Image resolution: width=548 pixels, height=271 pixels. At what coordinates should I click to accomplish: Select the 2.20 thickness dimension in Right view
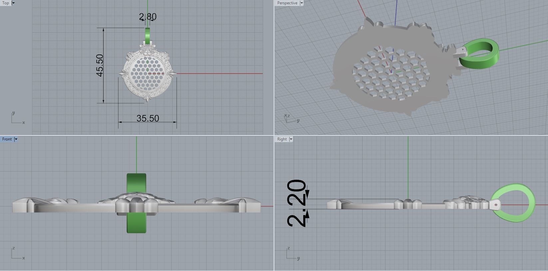296,203
